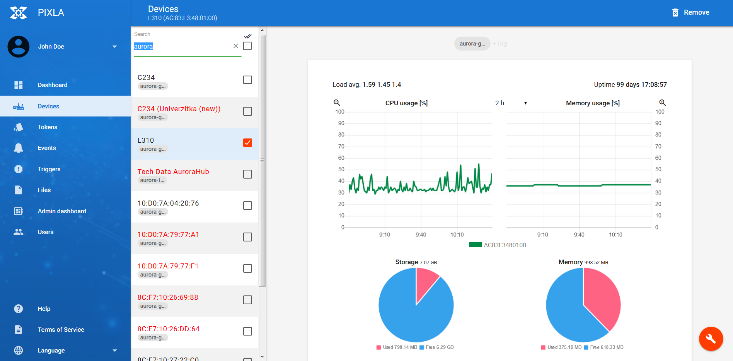Check the 10:D0:7A:04:20:76 checkbox
The height and width of the screenshot is (361, 733).
(247, 206)
